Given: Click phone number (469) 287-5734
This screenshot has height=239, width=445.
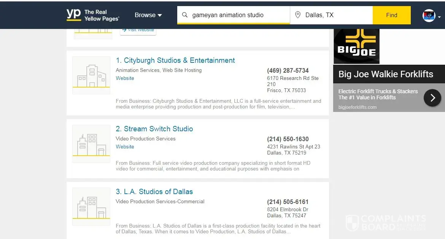Looking at the screenshot, I should coord(288,70).
